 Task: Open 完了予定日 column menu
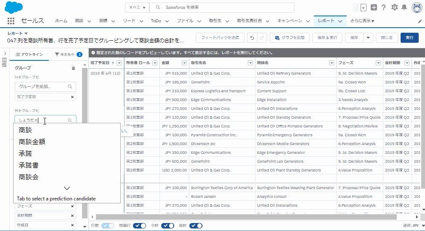tap(119, 63)
